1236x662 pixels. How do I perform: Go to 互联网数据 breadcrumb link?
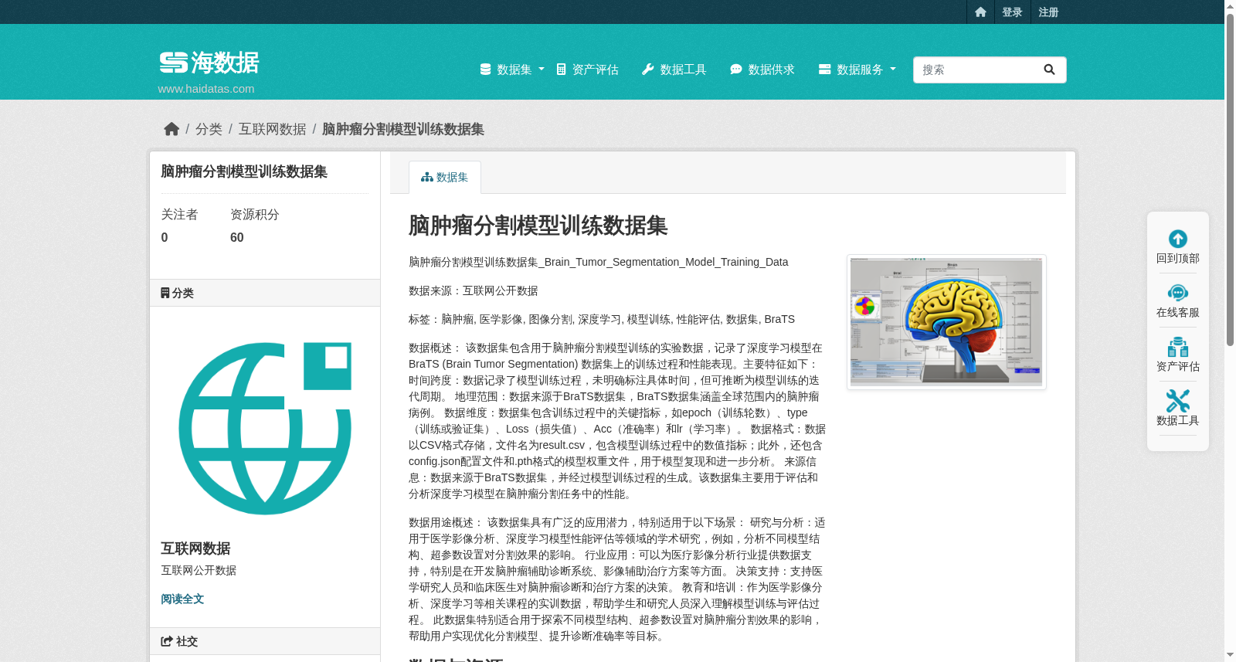point(272,129)
